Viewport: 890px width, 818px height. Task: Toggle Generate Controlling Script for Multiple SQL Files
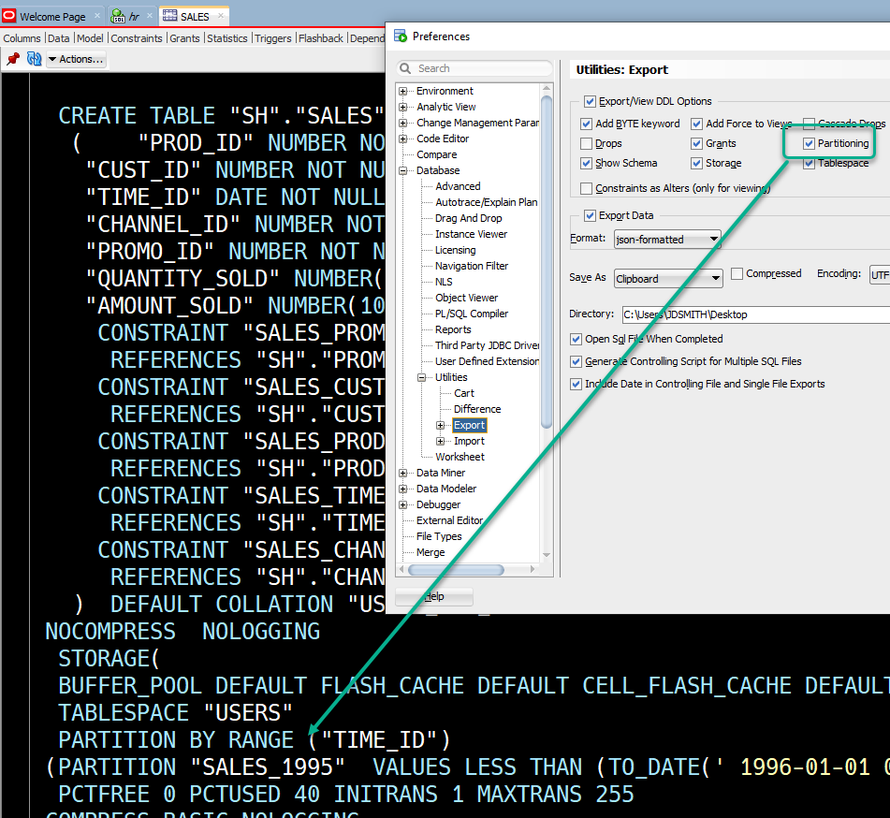tap(576, 361)
